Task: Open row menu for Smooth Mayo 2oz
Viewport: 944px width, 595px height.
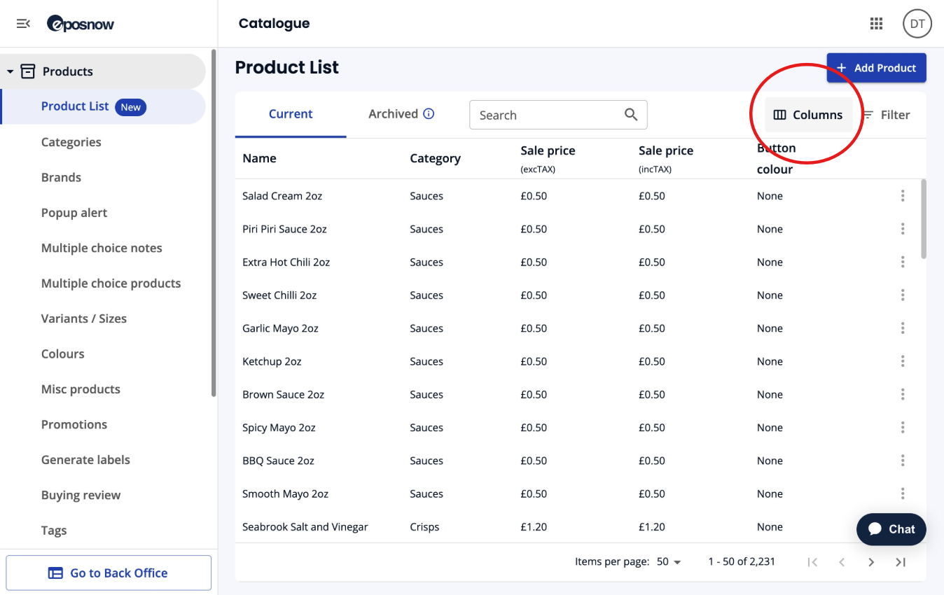Action: [903, 493]
